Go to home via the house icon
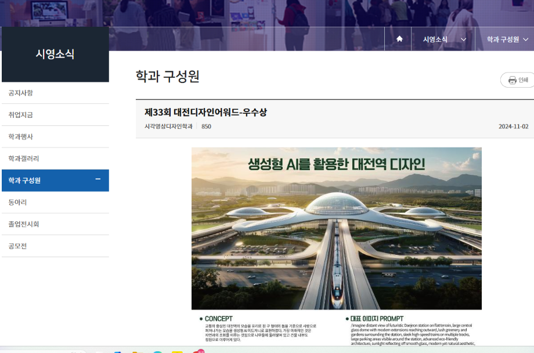 pyautogui.click(x=399, y=39)
